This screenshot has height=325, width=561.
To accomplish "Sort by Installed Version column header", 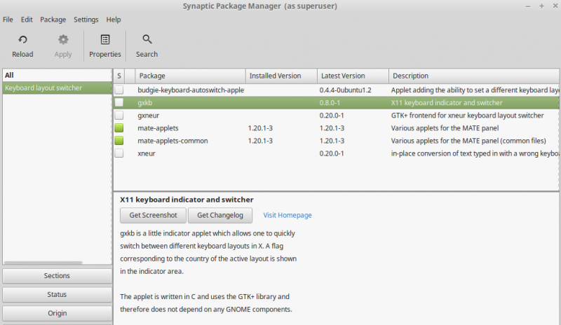I will 282,76.
